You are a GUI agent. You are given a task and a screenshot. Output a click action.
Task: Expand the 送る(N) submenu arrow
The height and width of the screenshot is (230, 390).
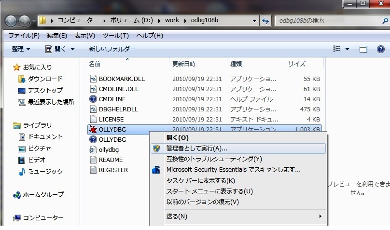pyautogui.click(x=320, y=216)
